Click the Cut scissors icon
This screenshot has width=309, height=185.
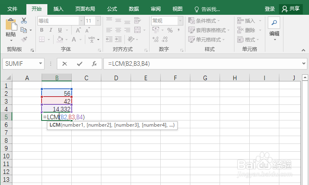click(x=24, y=21)
